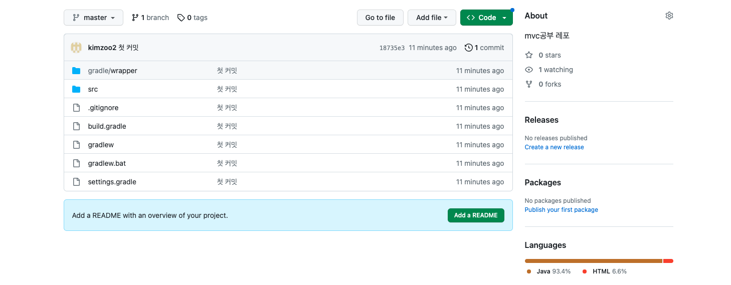Open commit message on gradlew.bat row
The height and width of the screenshot is (285, 731).
[x=227, y=163]
